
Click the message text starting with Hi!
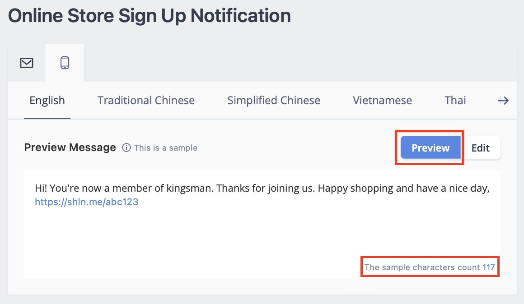pyautogui.click(x=262, y=188)
